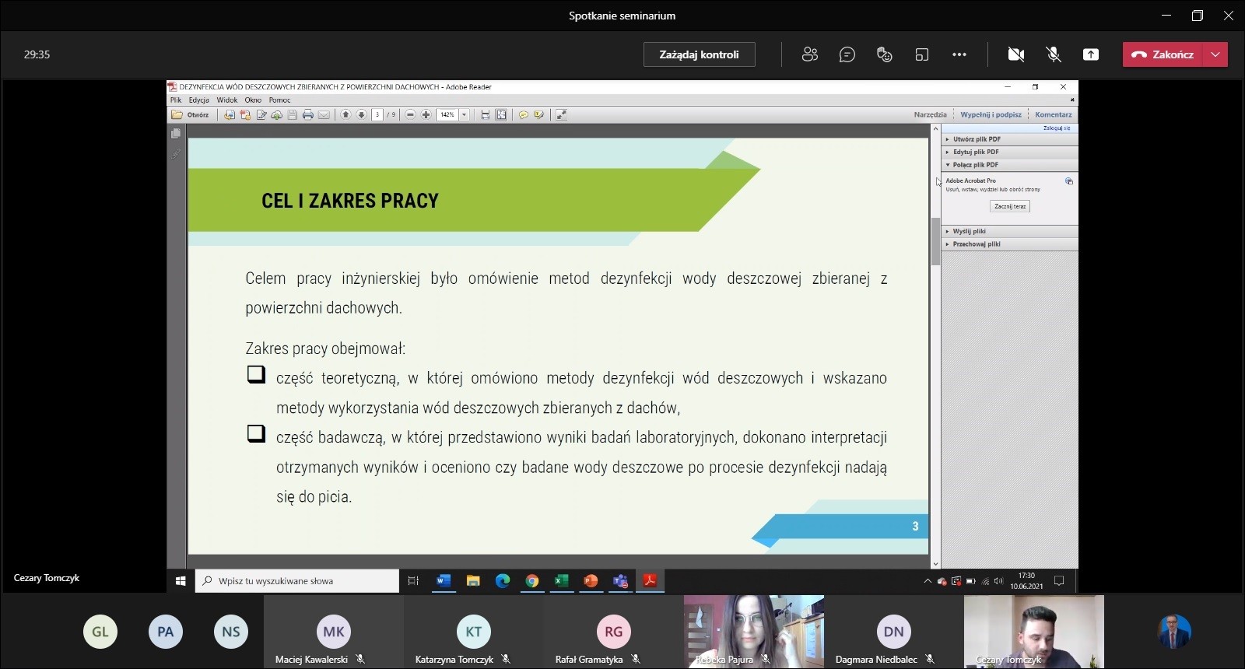This screenshot has height=669, width=1245.
Task: Toggle the camera on
Action: coord(1015,54)
